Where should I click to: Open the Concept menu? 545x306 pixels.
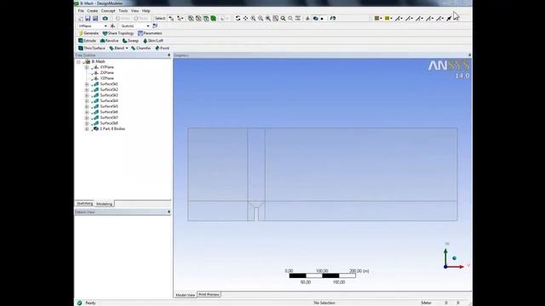pyautogui.click(x=108, y=11)
